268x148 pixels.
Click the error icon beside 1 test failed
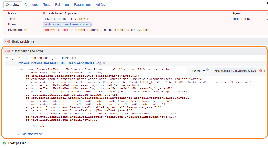pos(9,51)
